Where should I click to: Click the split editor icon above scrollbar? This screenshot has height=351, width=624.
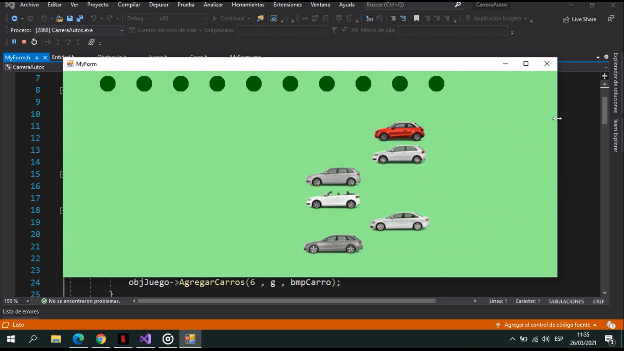click(x=605, y=76)
